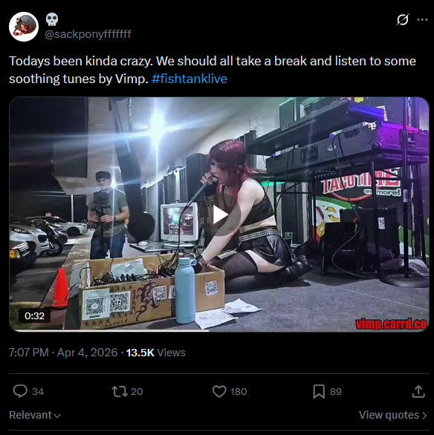Image resolution: width=434 pixels, height=435 pixels.
Task: Share post via upload arrow icon
Action: point(418,391)
